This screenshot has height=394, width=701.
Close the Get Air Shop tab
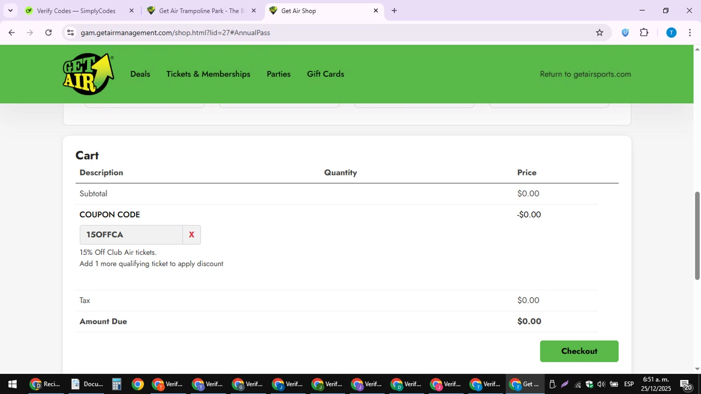pos(376,11)
